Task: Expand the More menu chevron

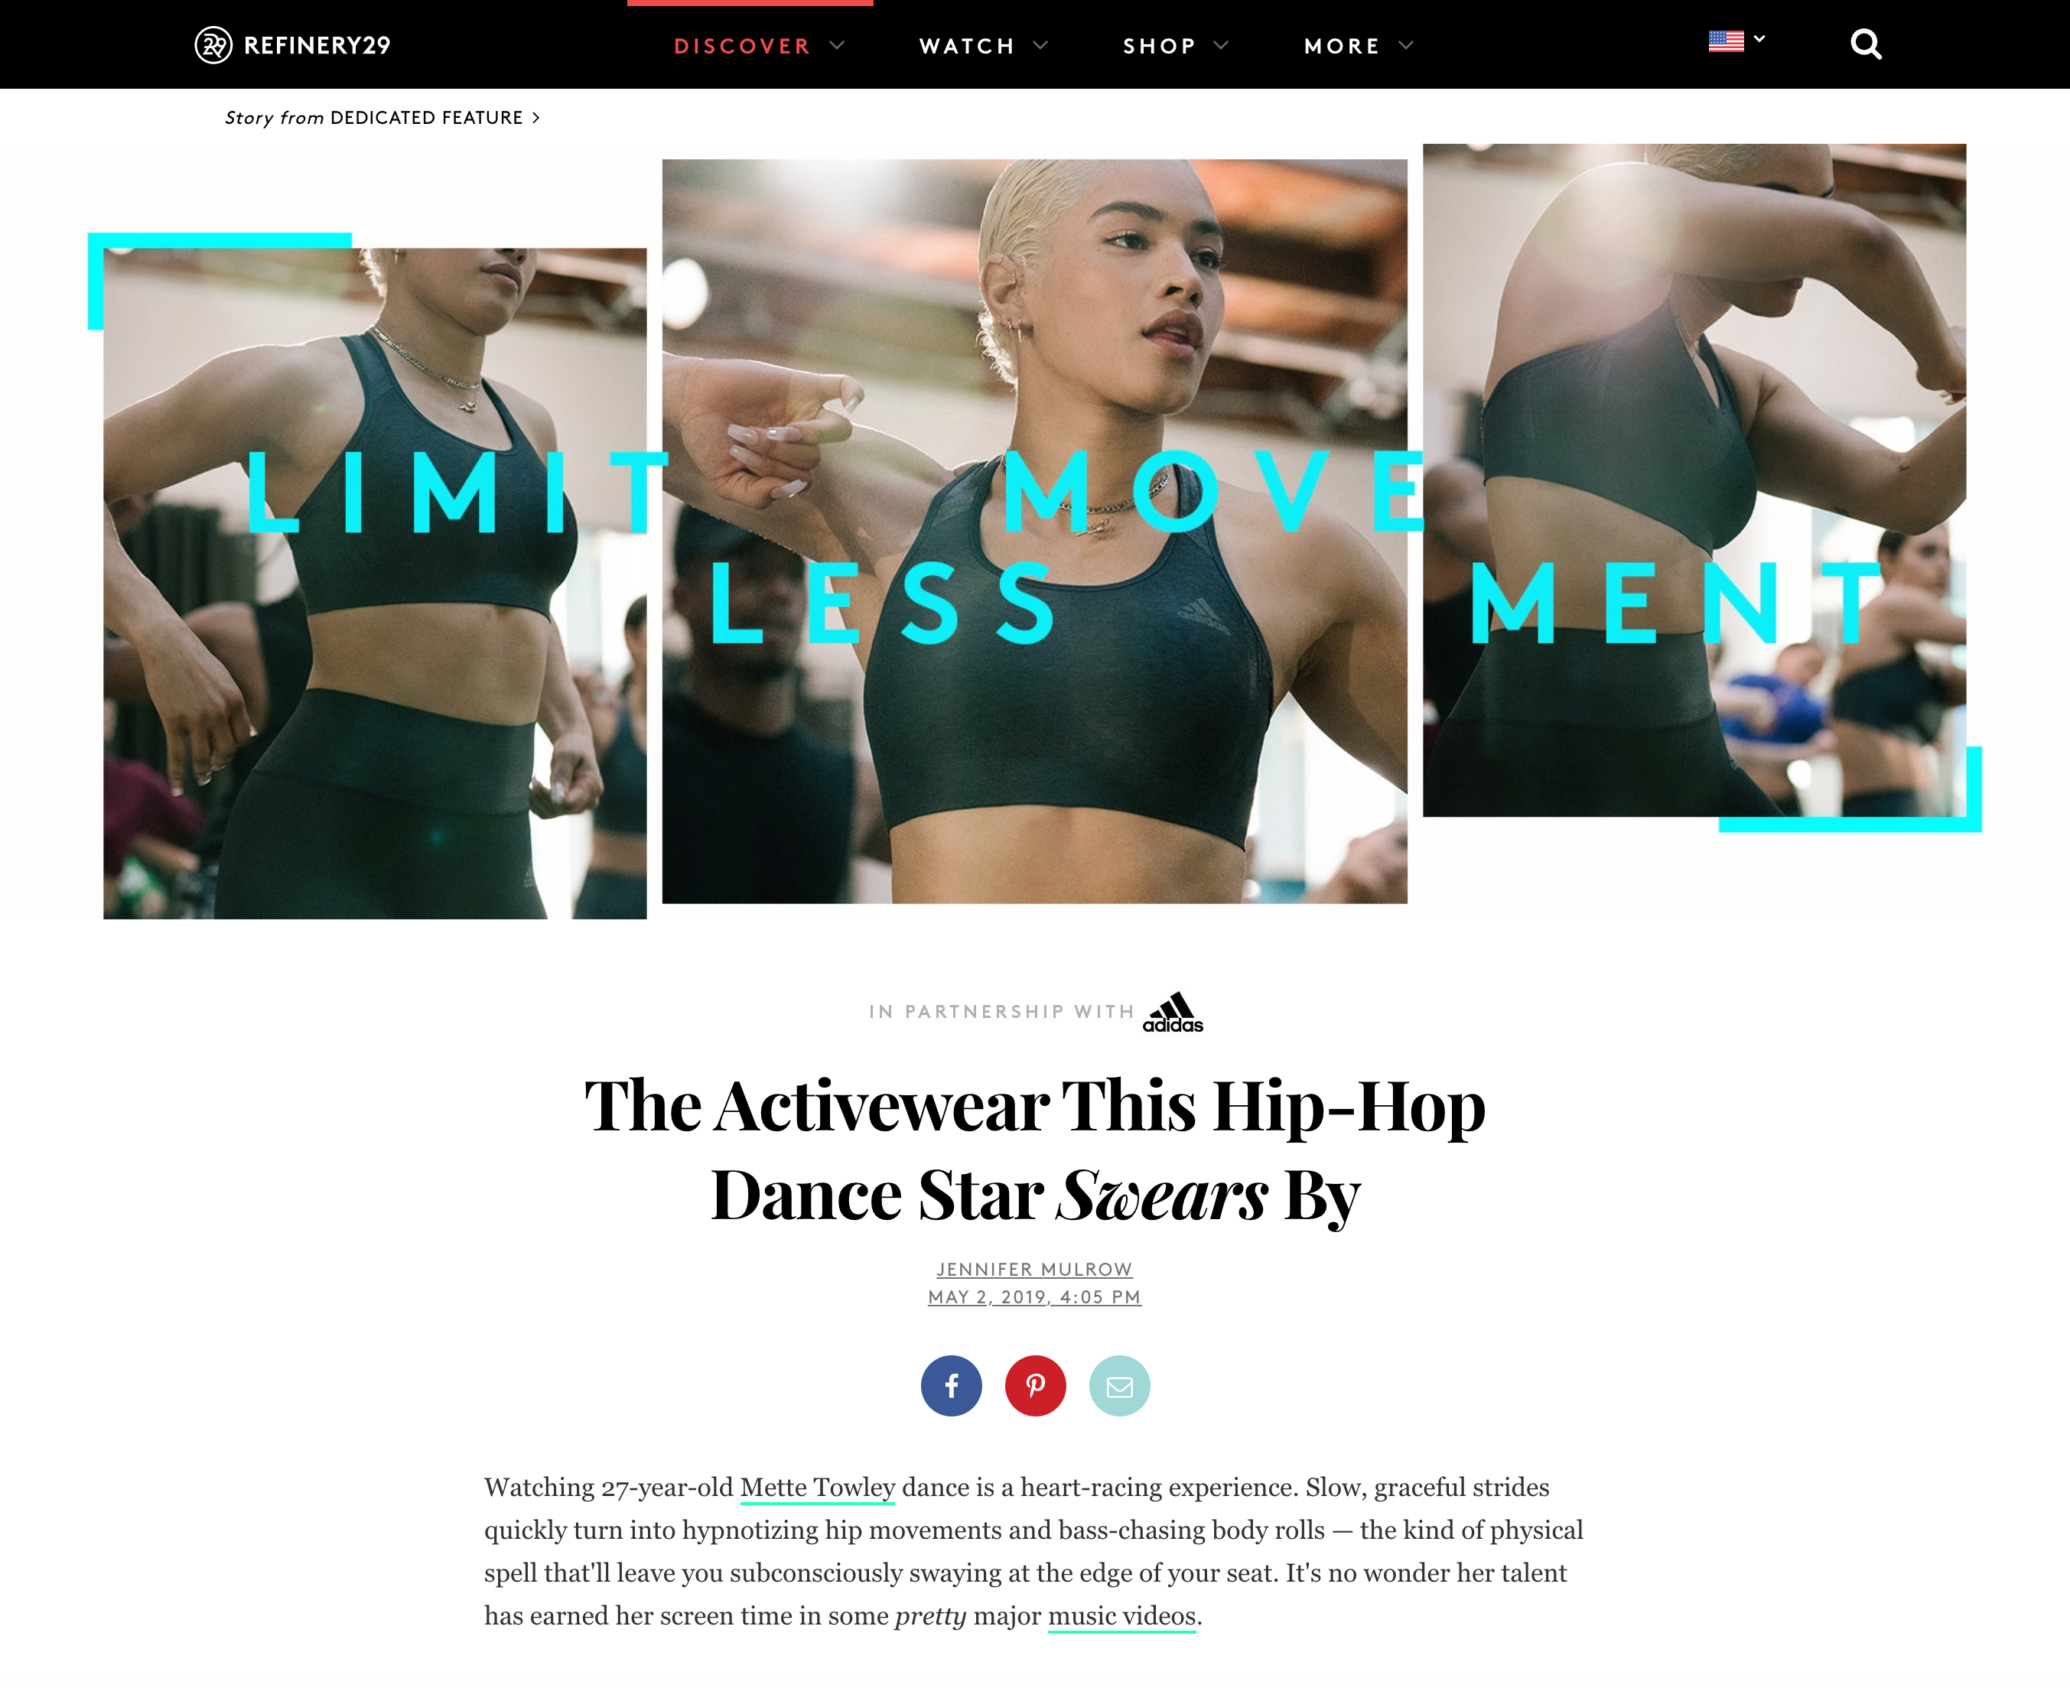Action: (x=1406, y=46)
